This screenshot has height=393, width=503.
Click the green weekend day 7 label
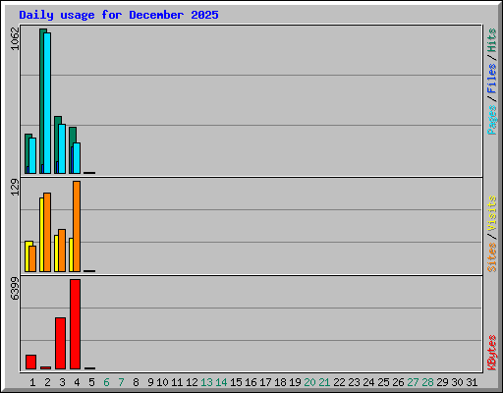pyautogui.click(x=121, y=382)
